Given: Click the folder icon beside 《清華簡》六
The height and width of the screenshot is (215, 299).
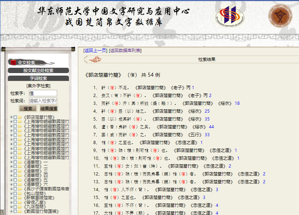Looking at the screenshot, I should point(20,184).
